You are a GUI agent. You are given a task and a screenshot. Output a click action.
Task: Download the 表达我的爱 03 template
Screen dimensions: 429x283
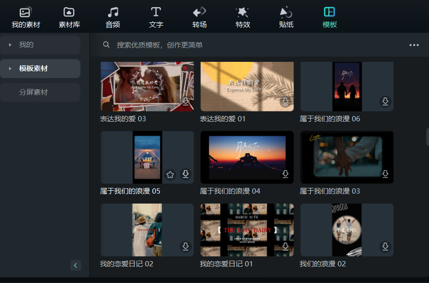185,102
